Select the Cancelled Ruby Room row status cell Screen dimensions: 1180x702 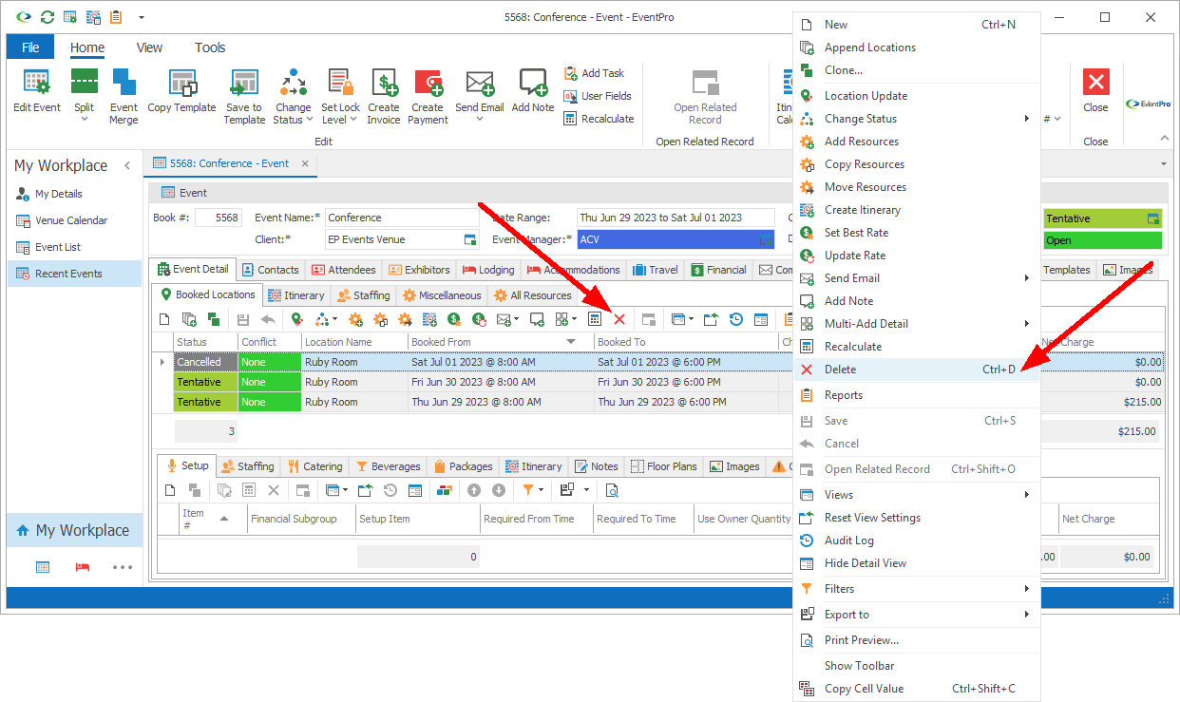(205, 362)
